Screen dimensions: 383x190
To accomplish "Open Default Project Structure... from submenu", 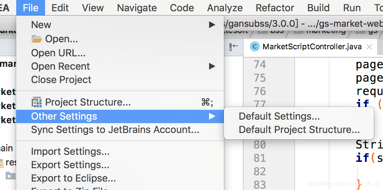I will (299, 130).
